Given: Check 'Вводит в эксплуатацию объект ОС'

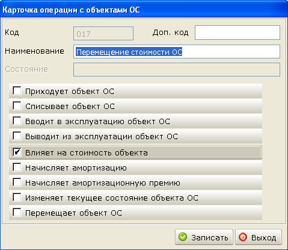Looking at the screenshot, I should click(x=17, y=120).
